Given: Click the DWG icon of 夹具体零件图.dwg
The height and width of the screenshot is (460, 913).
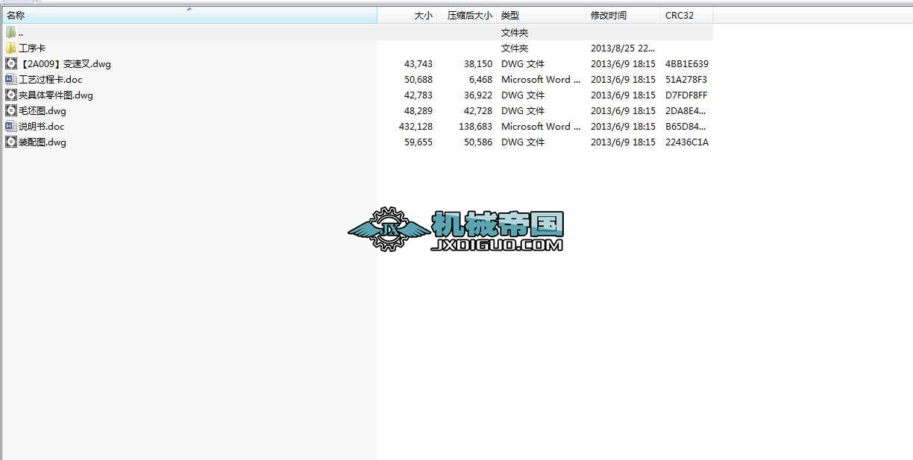Looking at the screenshot, I should tap(10, 95).
